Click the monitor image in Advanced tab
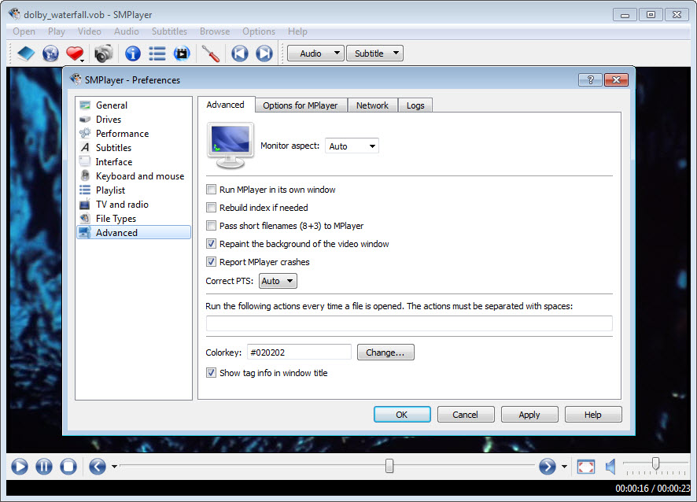The image size is (697, 502). pos(230,146)
